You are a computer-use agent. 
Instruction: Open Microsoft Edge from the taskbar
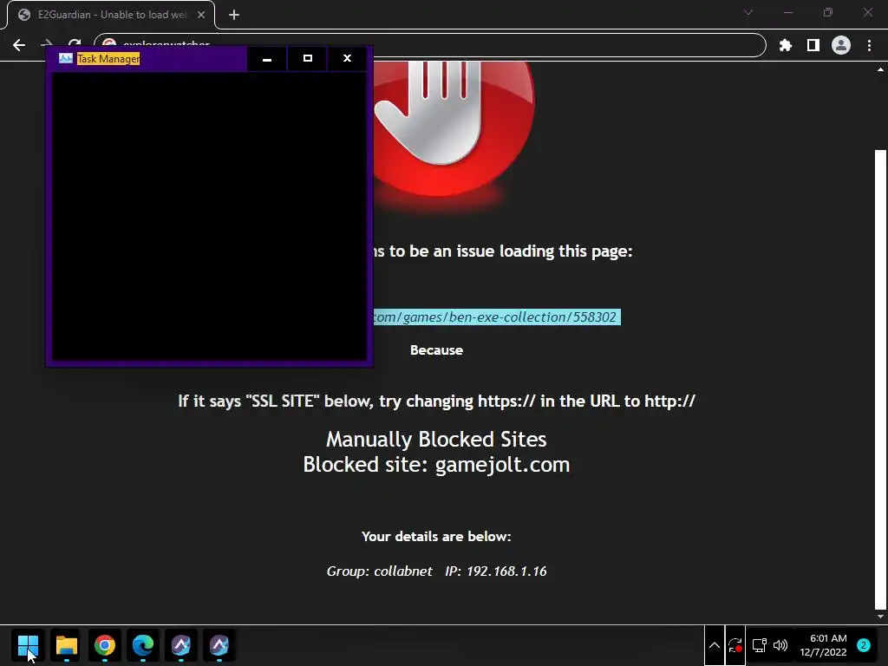tap(143, 645)
